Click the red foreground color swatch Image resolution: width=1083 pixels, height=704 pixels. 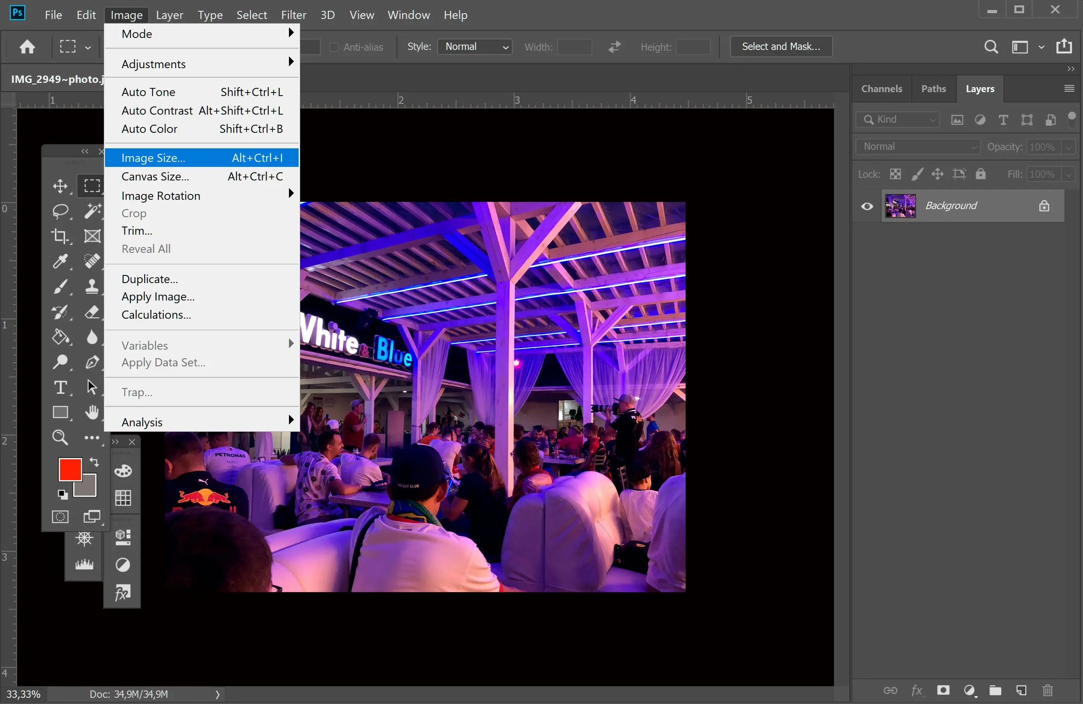[70, 470]
